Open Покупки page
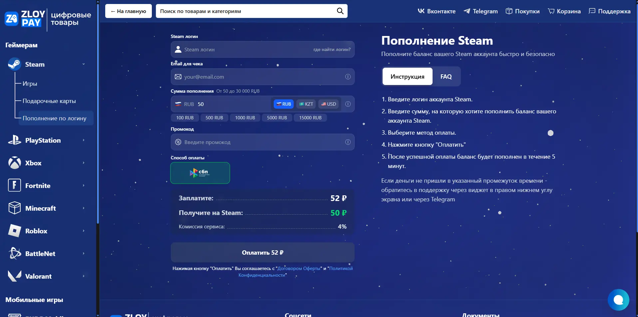 tap(522, 11)
